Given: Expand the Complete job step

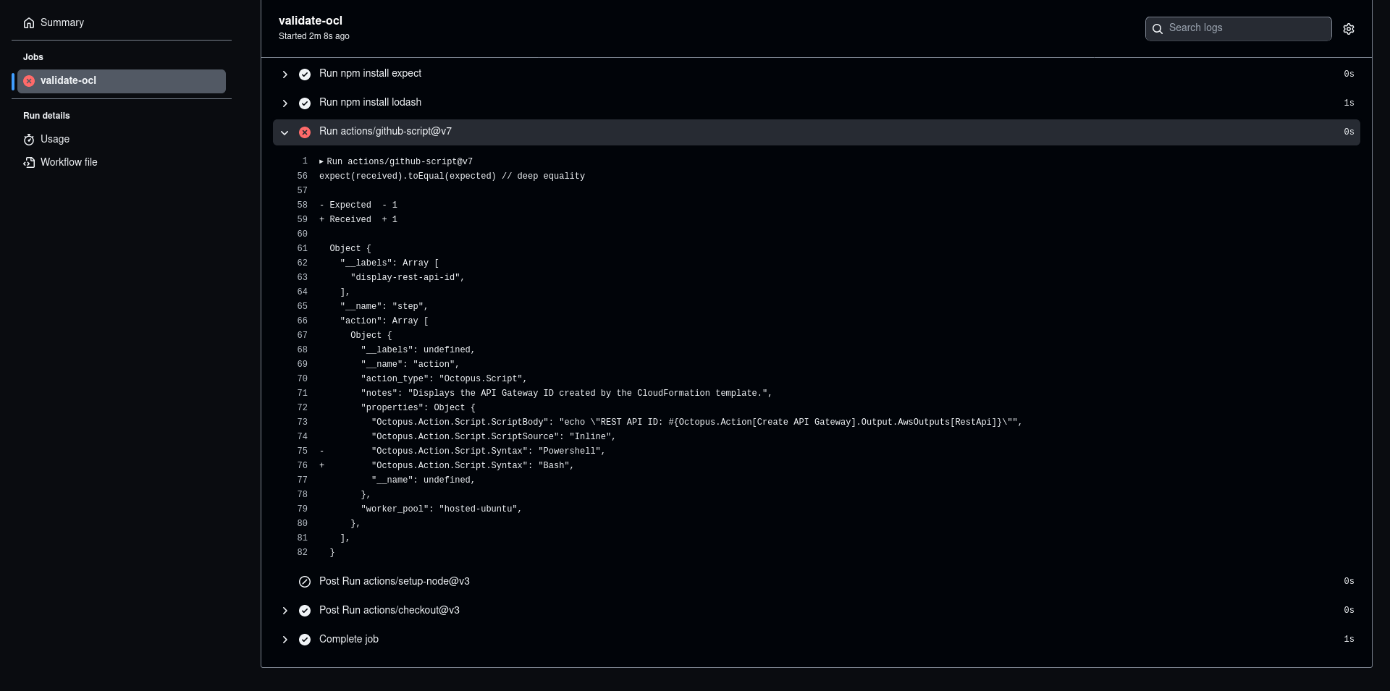Looking at the screenshot, I should (x=285, y=640).
